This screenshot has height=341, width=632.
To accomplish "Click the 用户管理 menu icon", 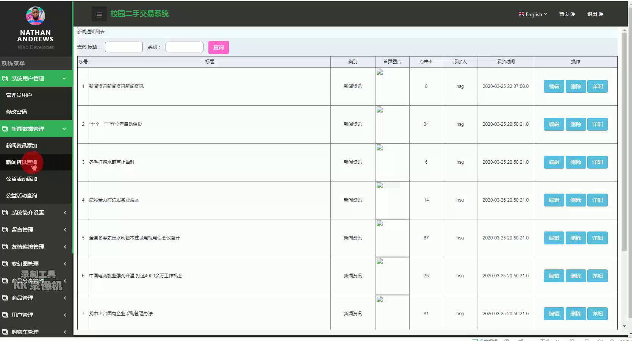I will point(5,315).
